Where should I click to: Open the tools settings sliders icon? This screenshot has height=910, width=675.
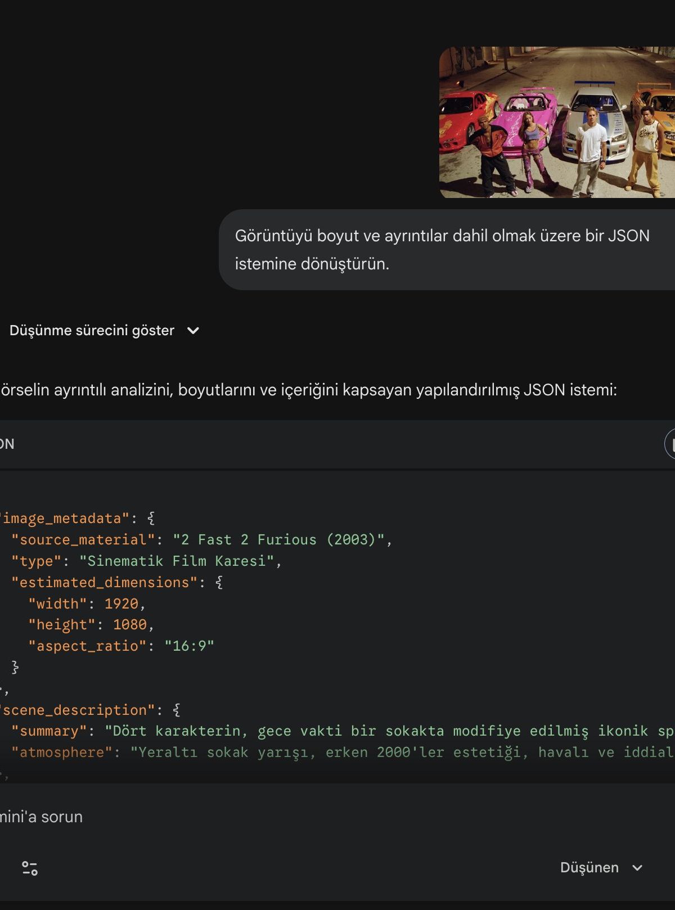click(x=30, y=868)
